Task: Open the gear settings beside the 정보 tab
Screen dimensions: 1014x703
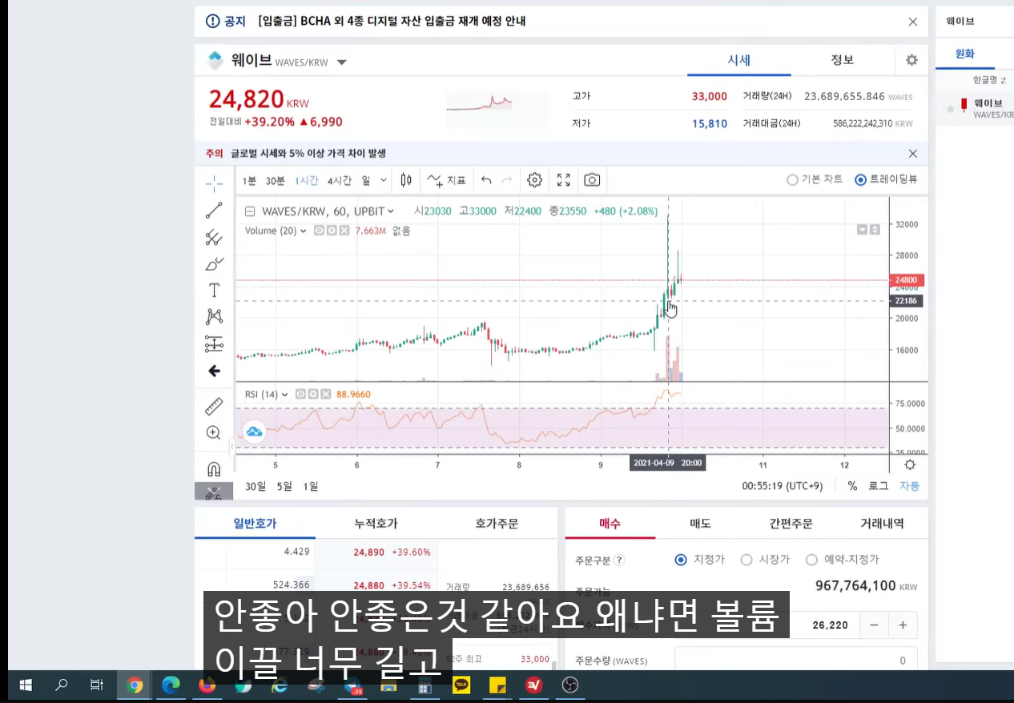Action: (x=911, y=60)
